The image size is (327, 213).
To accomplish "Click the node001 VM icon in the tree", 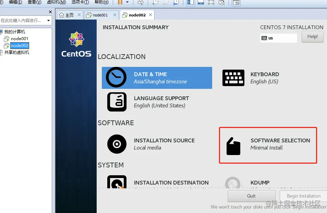I will point(7,39).
